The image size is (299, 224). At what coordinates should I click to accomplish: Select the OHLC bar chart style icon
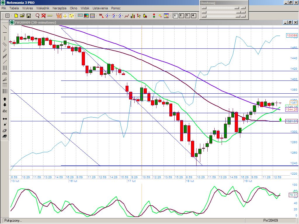click(139, 16)
